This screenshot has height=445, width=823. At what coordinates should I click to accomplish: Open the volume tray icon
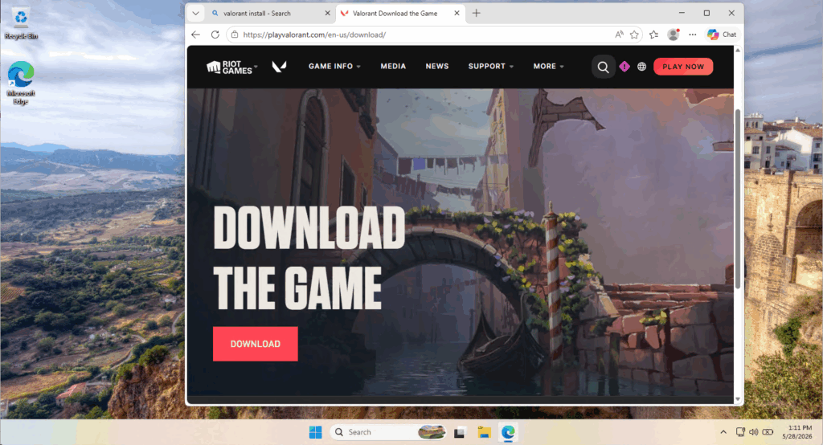[x=754, y=432]
